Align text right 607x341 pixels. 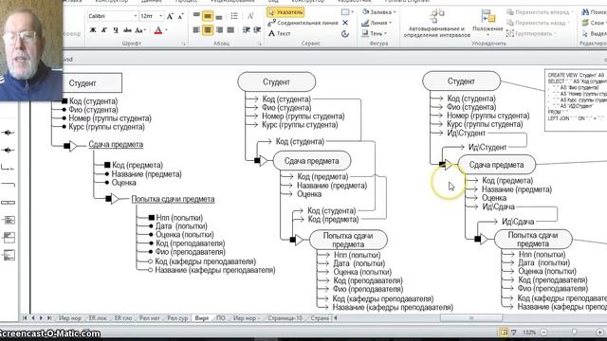(x=219, y=29)
